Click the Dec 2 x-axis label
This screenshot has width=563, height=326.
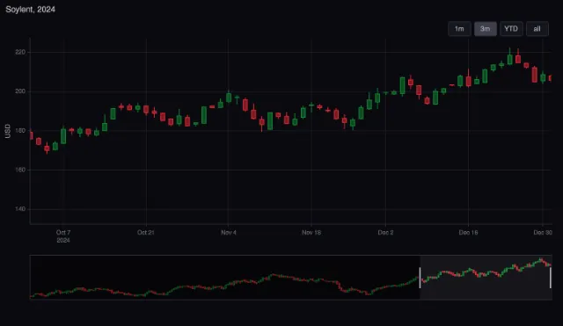pyautogui.click(x=385, y=232)
